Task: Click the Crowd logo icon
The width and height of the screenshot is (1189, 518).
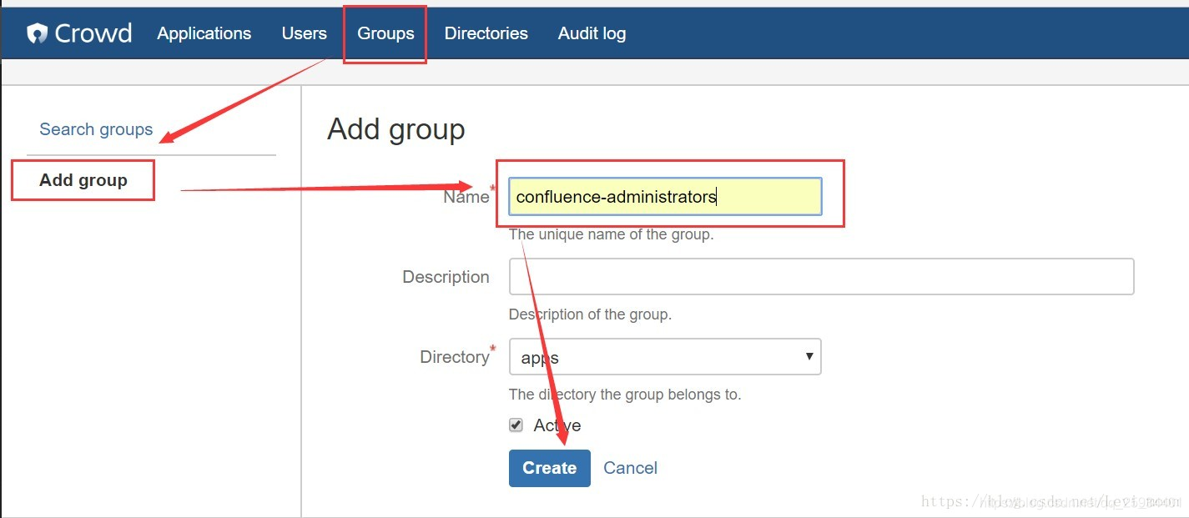Action: (37, 33)
